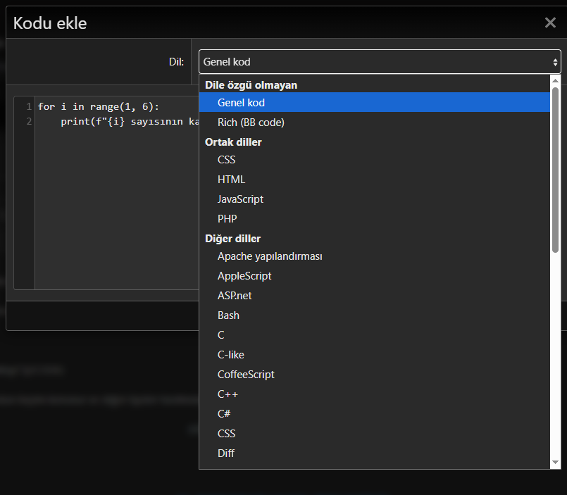Viewport: 567px width, 495px height.
Task: Choose Bash as the language
Action: 374,315
